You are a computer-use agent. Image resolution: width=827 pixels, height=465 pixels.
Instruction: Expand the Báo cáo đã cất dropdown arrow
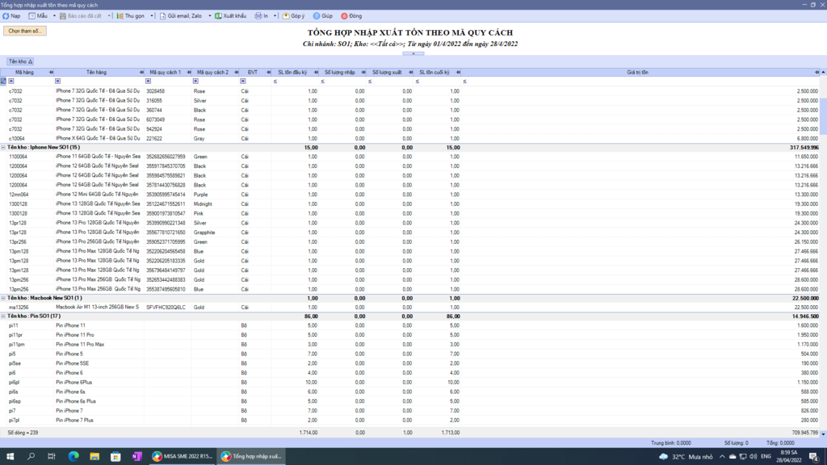[109, 16]
